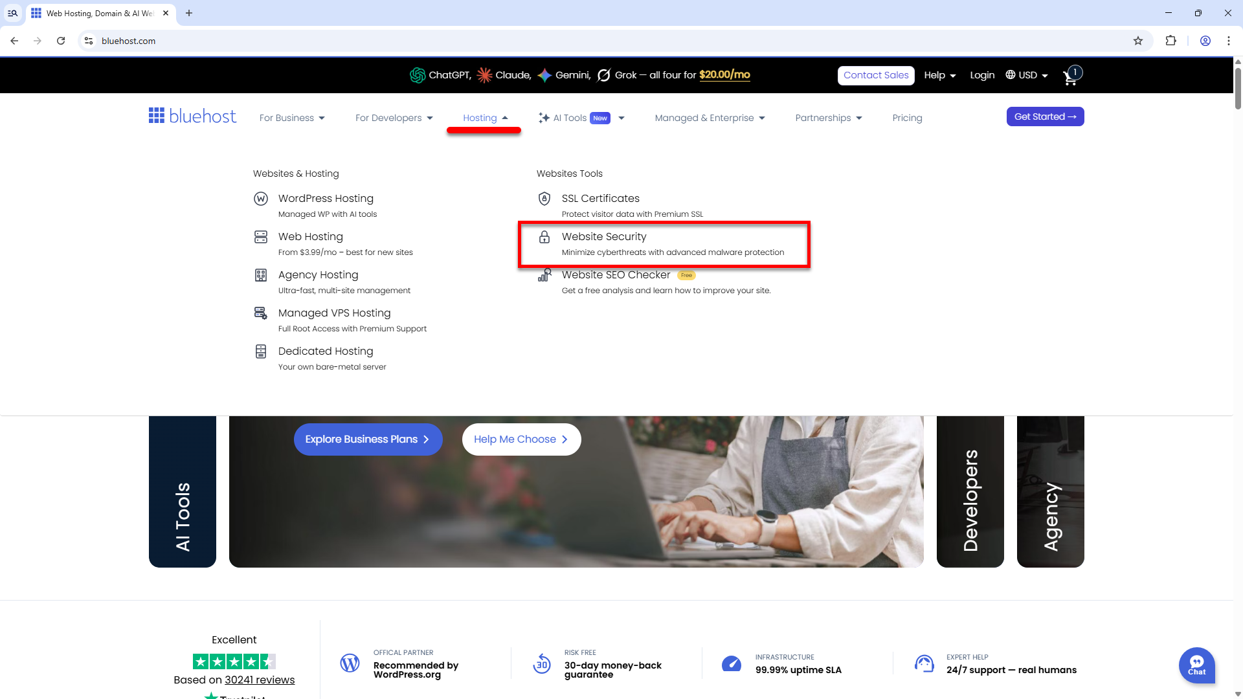Open the browser profile icon
The image size is (1243, 699).
pyautogui.click(x=1205, y=41)
